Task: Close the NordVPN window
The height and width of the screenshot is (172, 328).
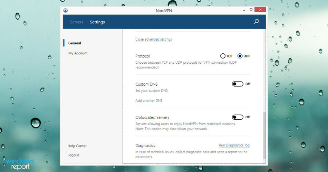Action: 260,10
